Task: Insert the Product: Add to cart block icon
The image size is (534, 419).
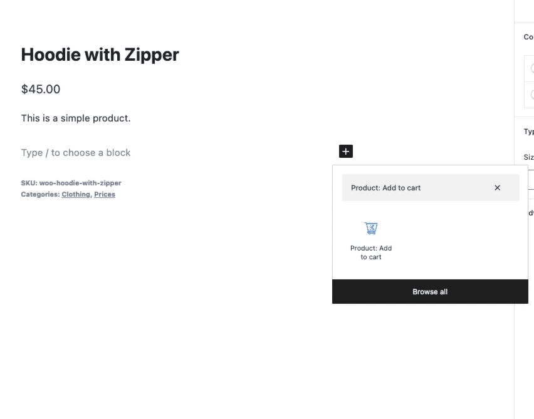Action: pyautogui.click(x=371, y=228)
